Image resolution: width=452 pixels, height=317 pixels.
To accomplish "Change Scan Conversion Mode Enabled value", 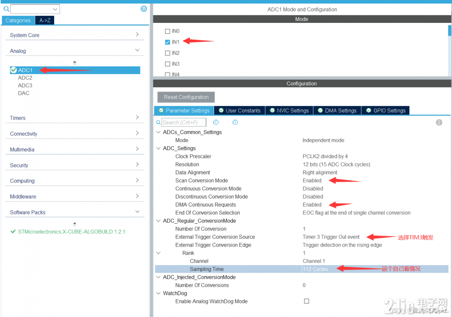I will [312, 181].
